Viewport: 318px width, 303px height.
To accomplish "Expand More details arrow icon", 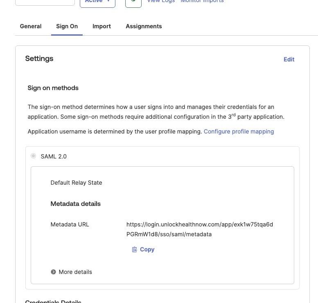I will (53, 272).
